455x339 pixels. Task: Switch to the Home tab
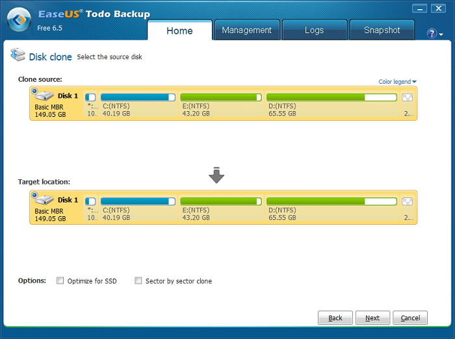click(179, 31)
